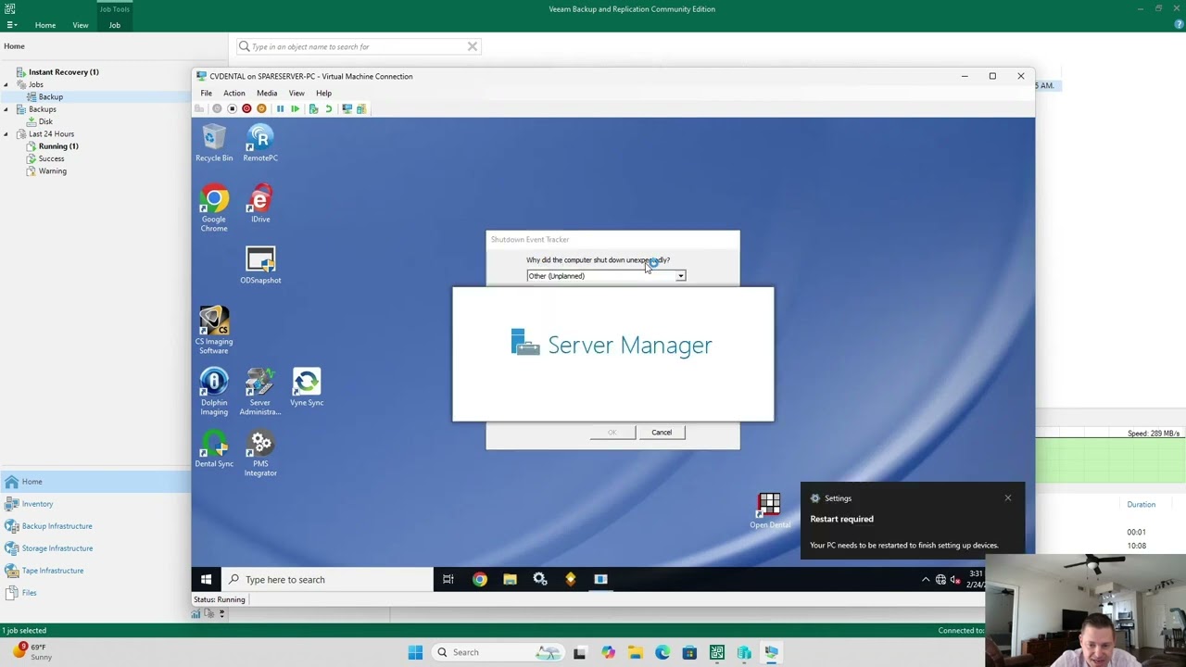This screenshot has width=1186, height=667.
Task: Collapse Last 24 Hours tree node
Action: point(6,134)
